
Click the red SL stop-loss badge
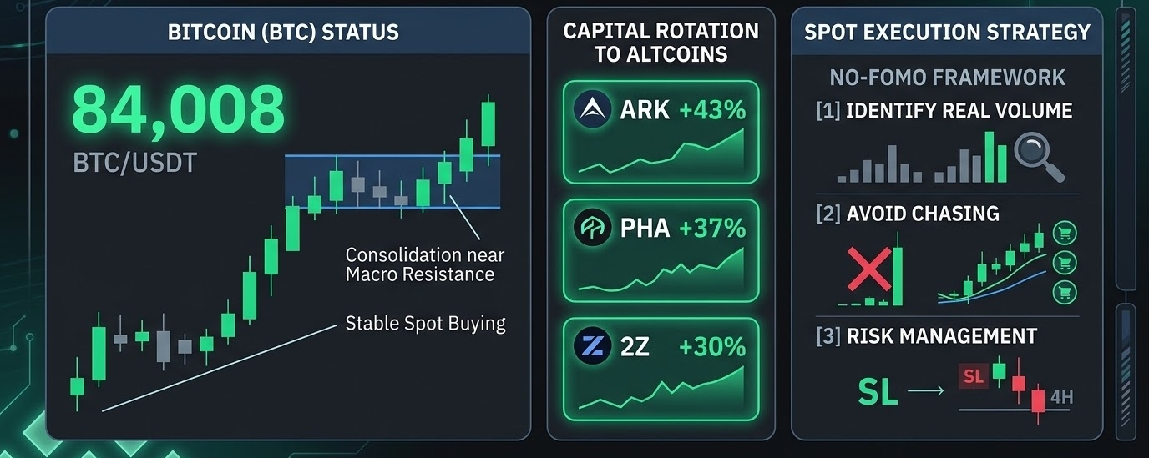(x=974, y=376)
